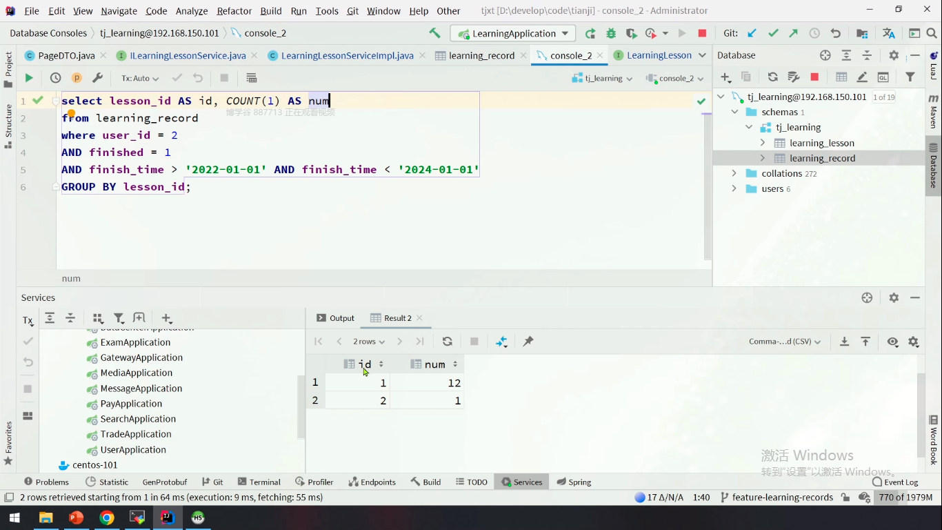The width and height of the screenshot is (942, 530).
Task: Filter services with funnel icon
Action: [x=119, y=318]
